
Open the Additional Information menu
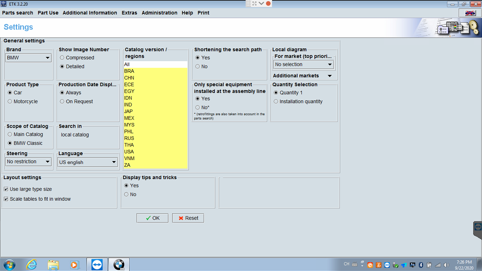coord(90,13)
